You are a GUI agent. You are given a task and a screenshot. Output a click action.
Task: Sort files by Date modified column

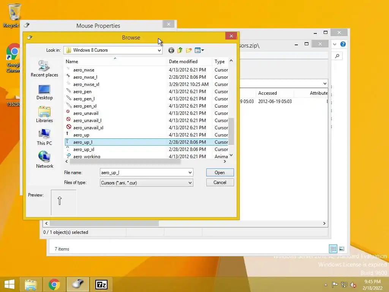pos(189,61)
